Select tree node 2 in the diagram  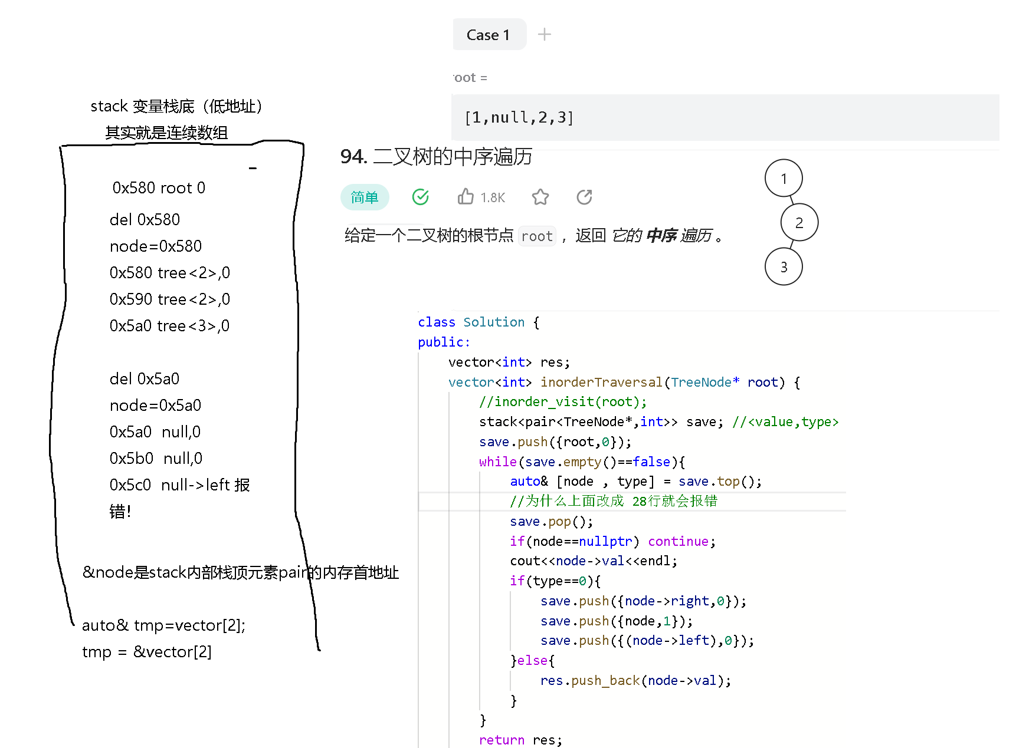(x=799, y=223)
